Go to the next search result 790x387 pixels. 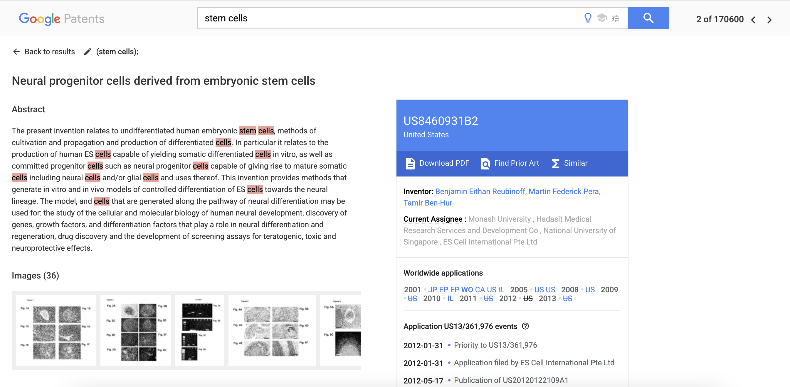pyautogui.click(x=769, y=20)
